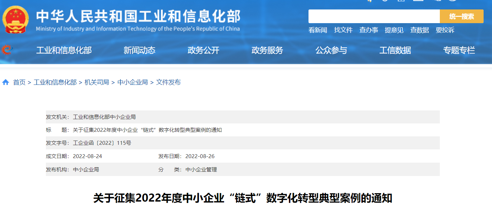Click the ministry name title banner

click(138, 20)
